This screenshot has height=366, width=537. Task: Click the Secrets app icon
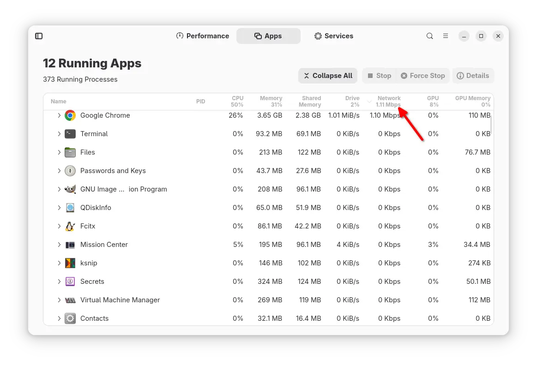point(70,282)
